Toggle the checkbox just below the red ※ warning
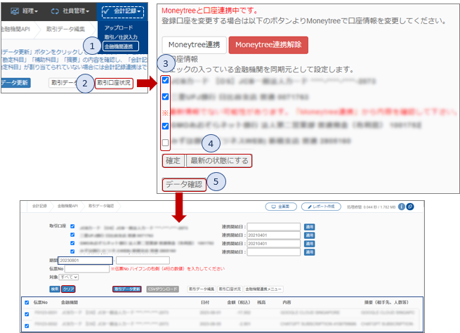Image resolution: width=460 pixels, height=333 pixels. tap(165, 126)
